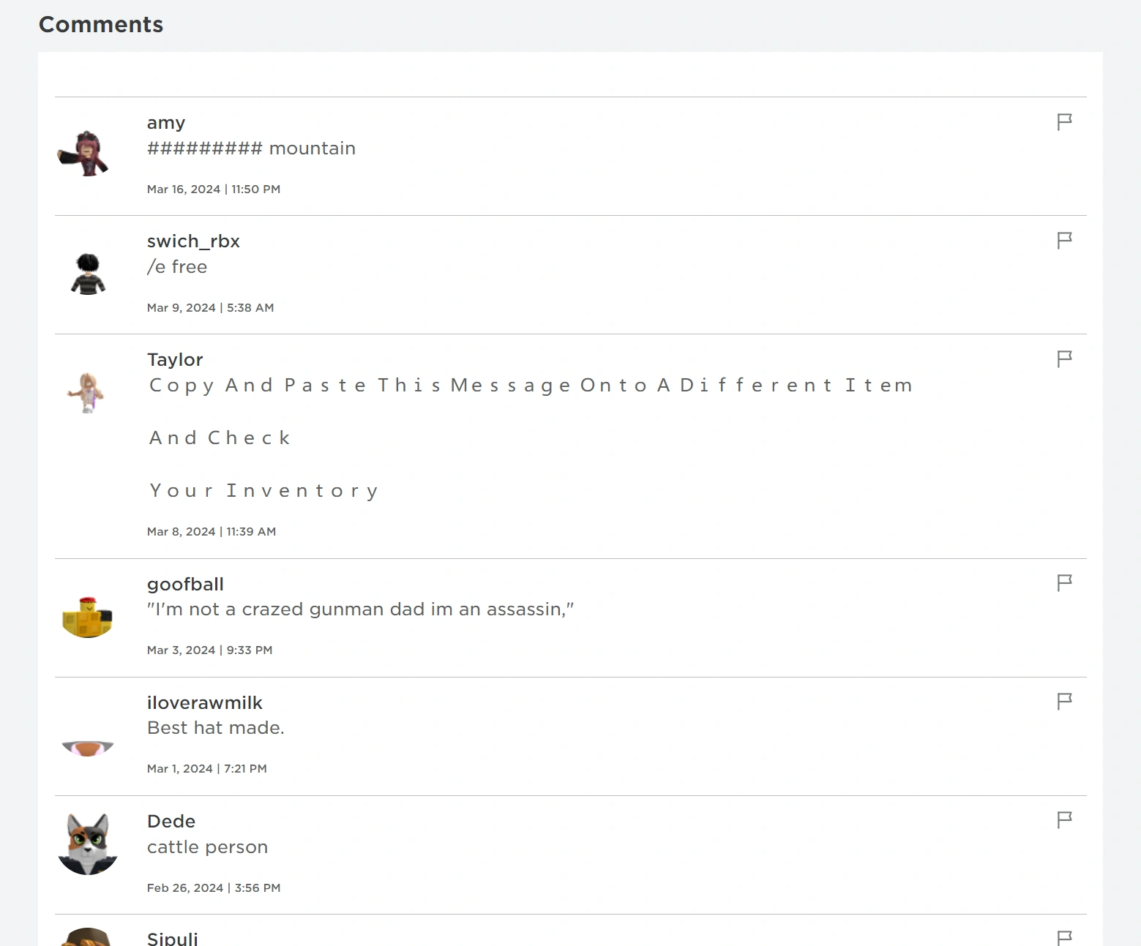1141x946 pixels.
Task: Click iloverawmilk's avatar thumbnail
Action: click(x=87, y=747)
